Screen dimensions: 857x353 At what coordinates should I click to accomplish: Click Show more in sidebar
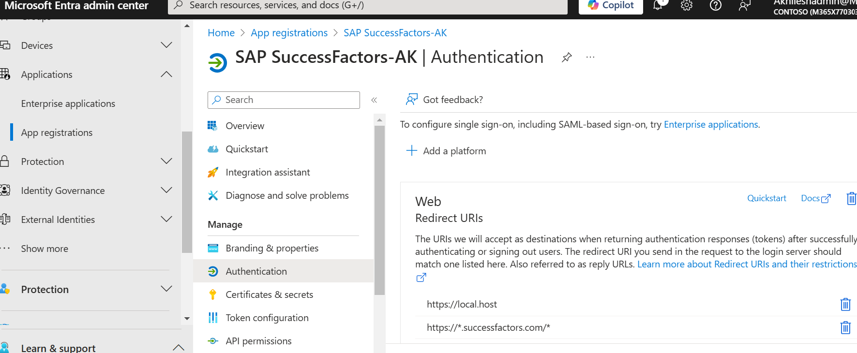45,249
